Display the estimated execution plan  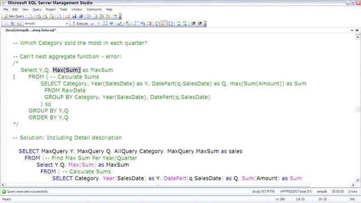pos(105,24)
